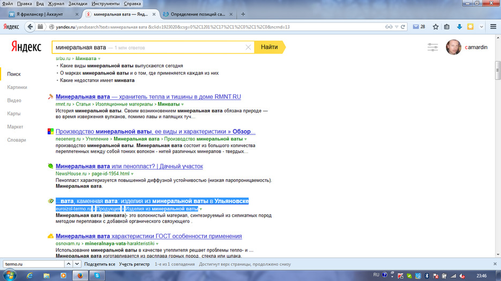Open reader view glasses icon

(x=388, y=27)
